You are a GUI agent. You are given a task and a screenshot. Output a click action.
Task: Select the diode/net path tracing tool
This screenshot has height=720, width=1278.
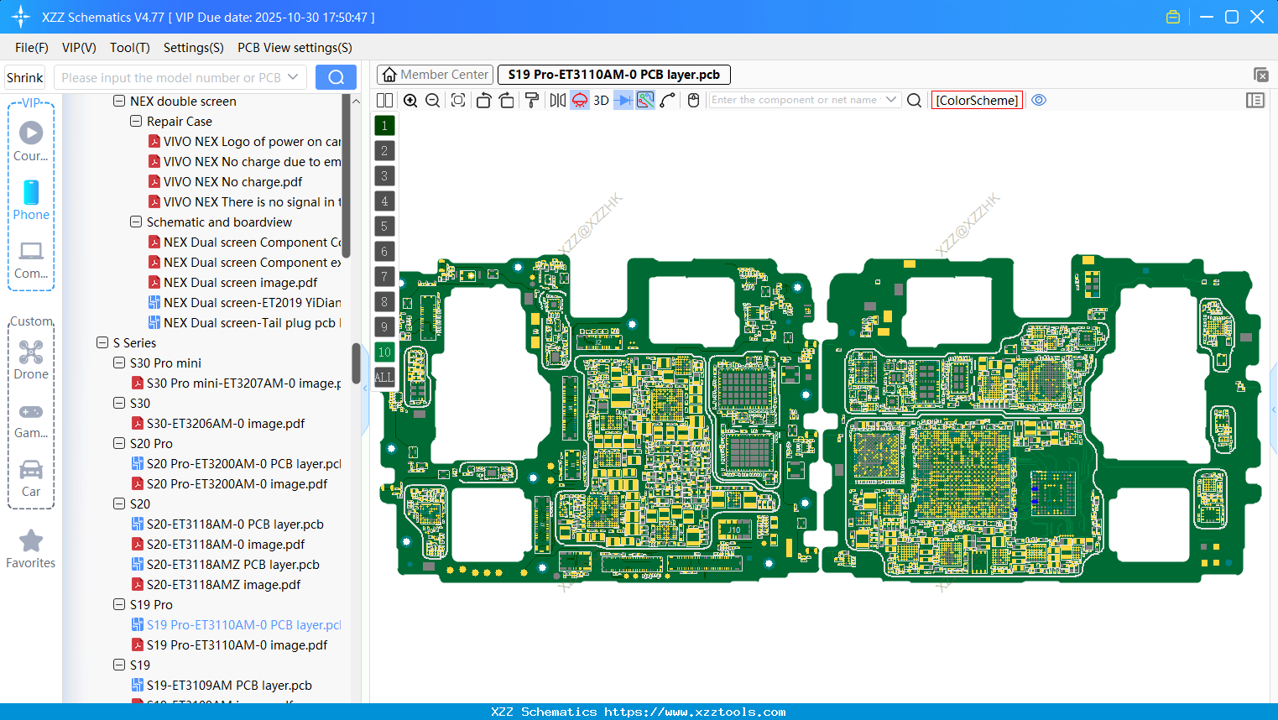coord(622,100)
